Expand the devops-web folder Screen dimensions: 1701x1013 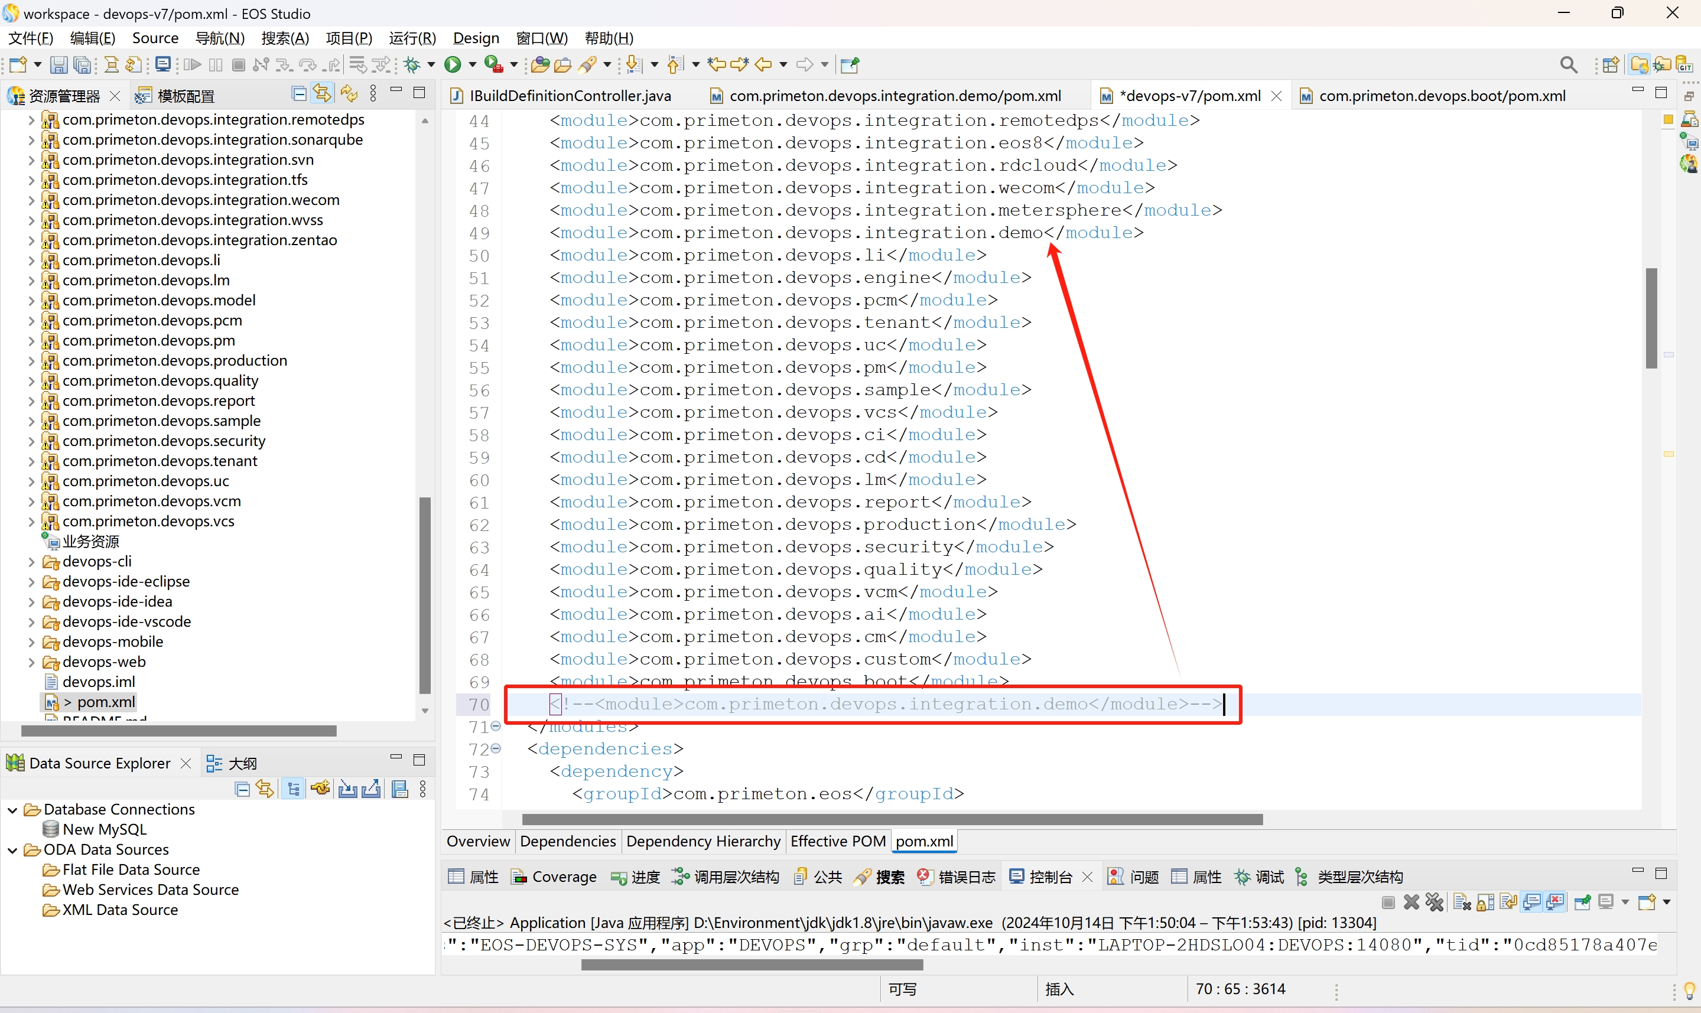pyautogui.click(x=31, y=662)
